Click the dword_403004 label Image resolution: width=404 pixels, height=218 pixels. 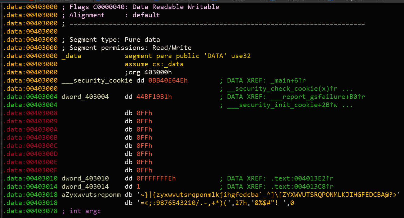85,97
